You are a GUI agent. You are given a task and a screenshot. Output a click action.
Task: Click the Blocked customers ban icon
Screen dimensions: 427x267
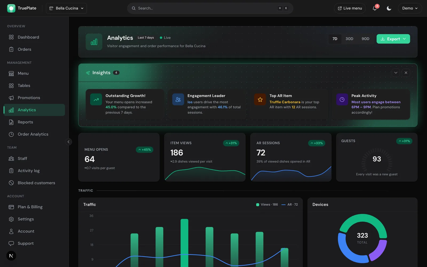[11, 183]
